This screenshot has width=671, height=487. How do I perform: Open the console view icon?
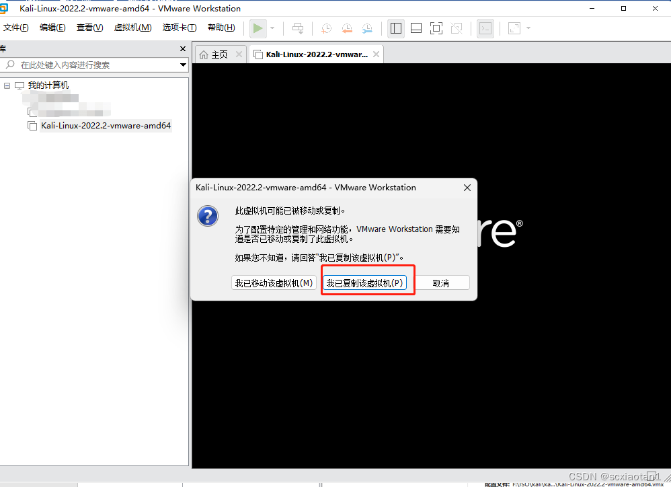click(485, 28)
